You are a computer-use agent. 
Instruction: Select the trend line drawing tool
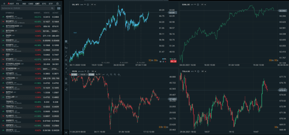[66, 56]
